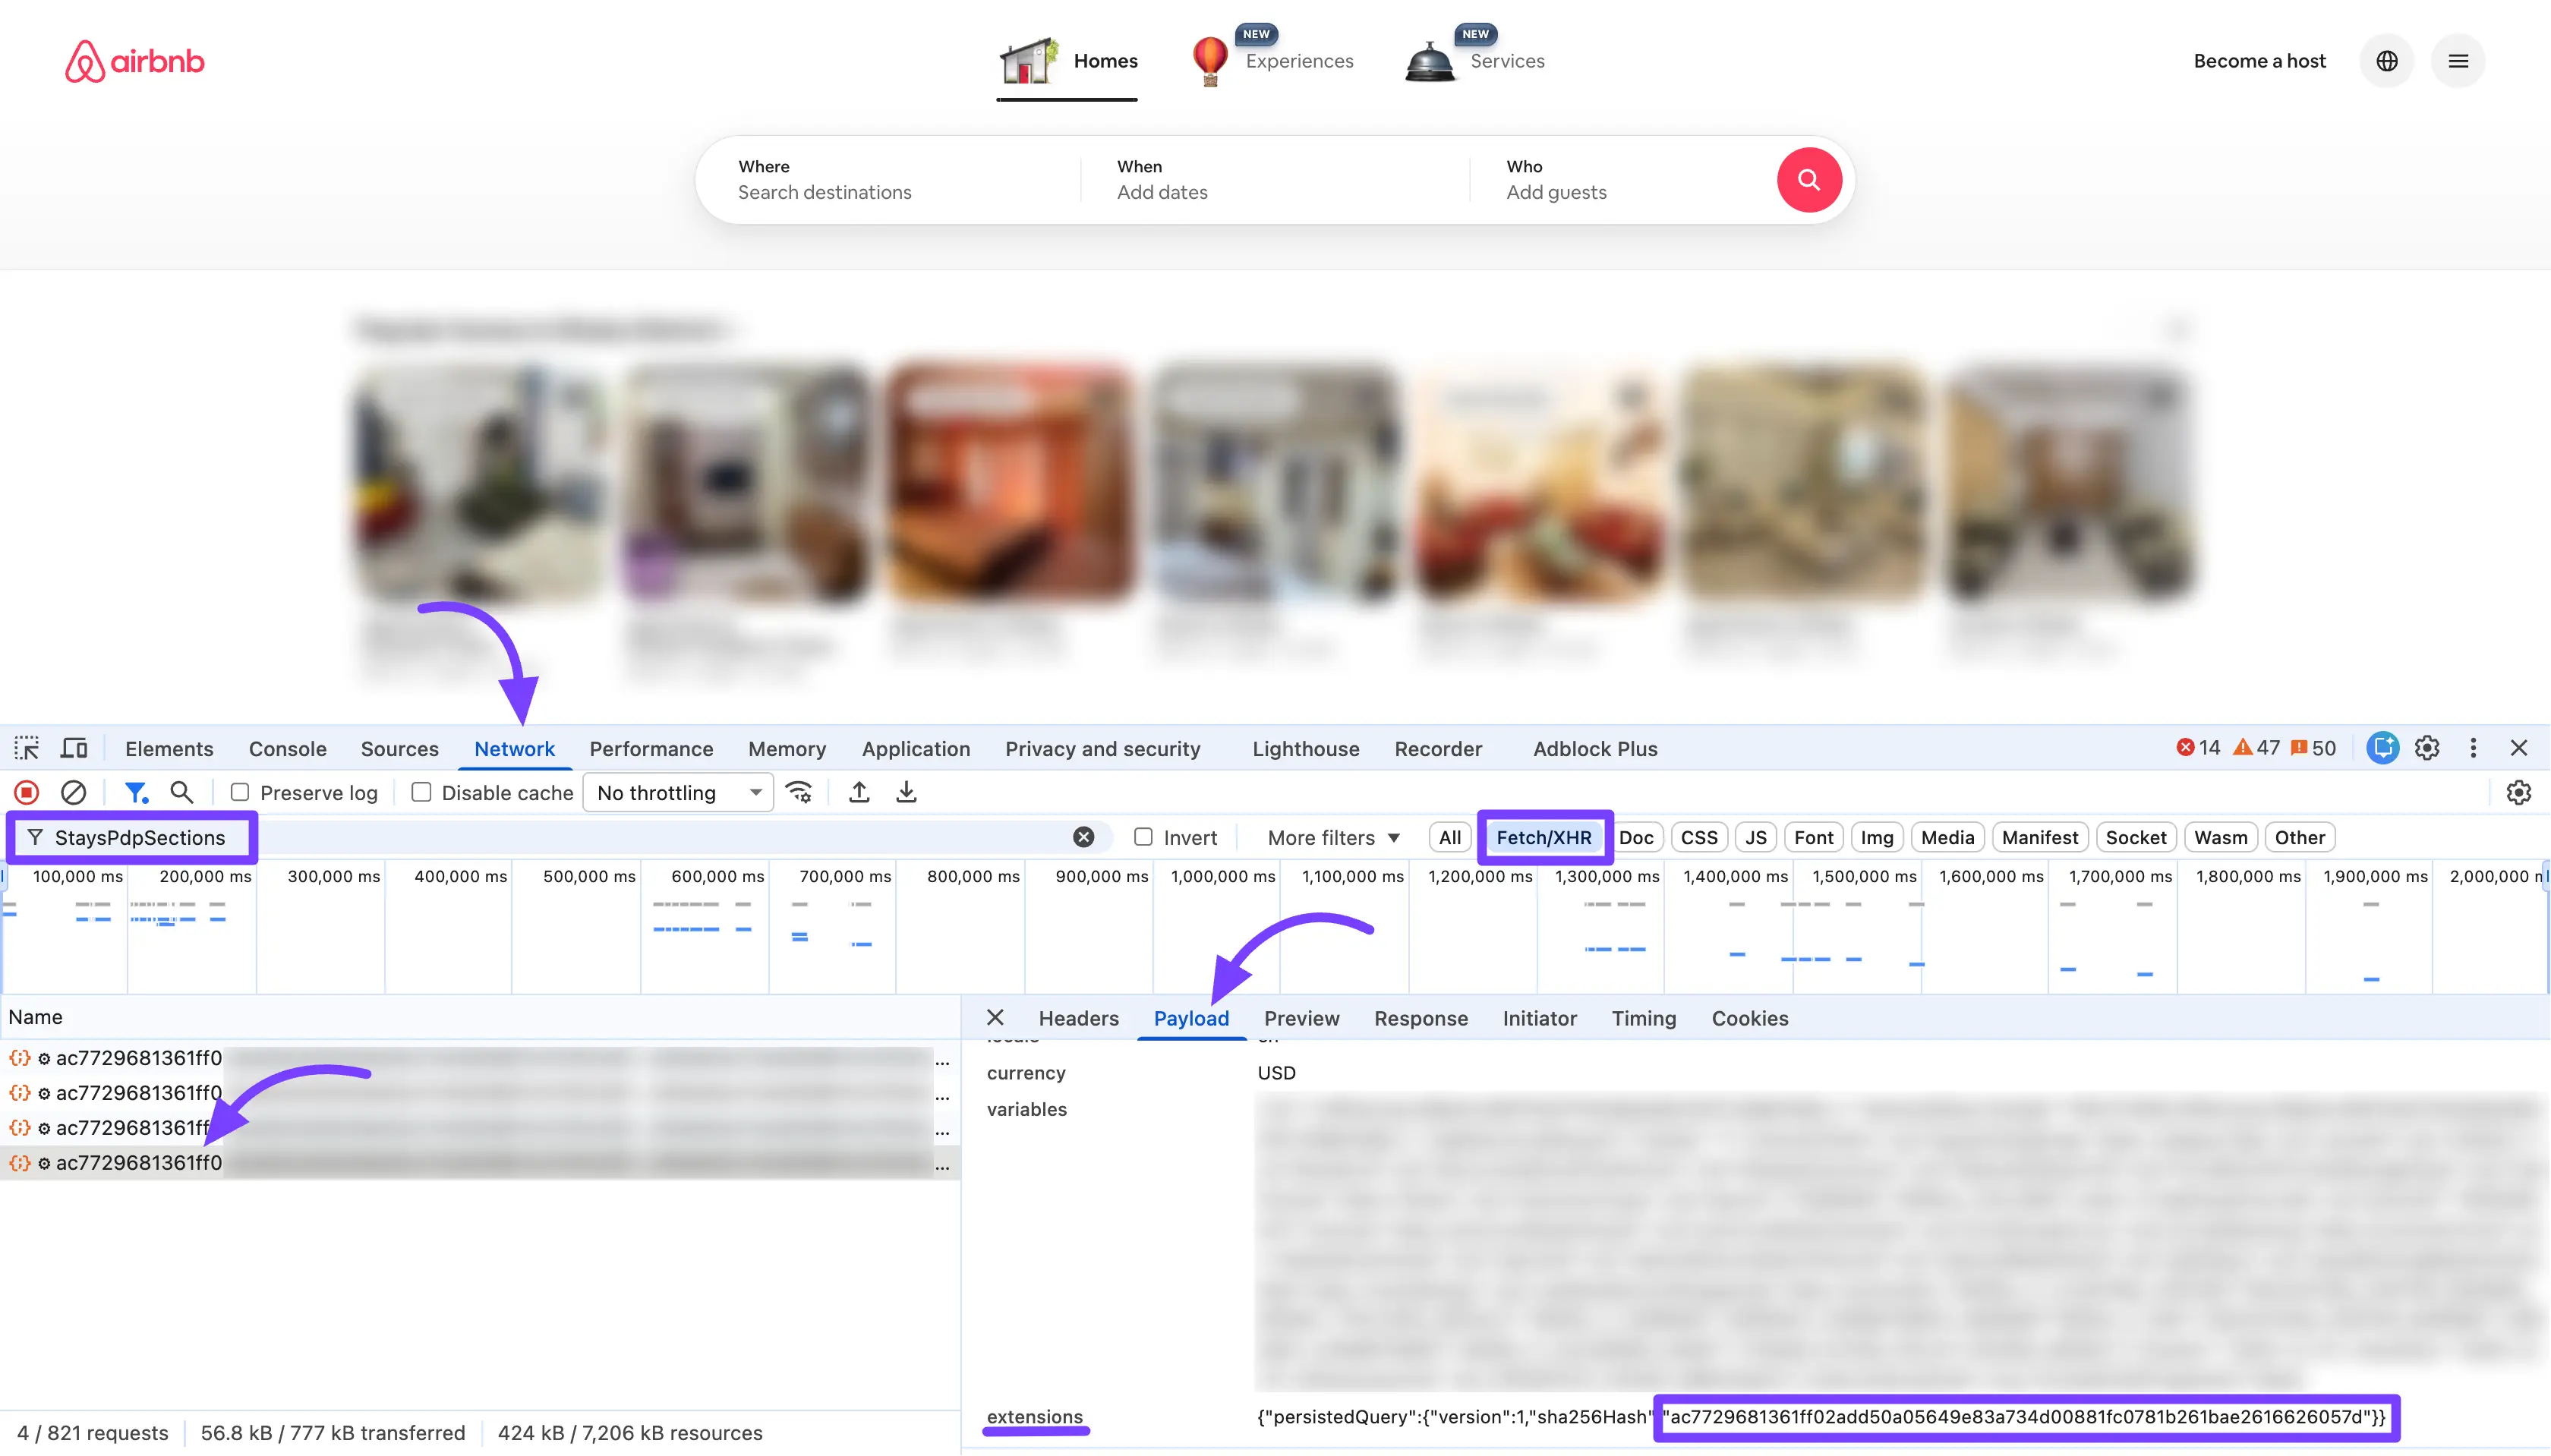Click the import HAR upload icon
The height and width of the screenshot is (1456, 2551).
pos(859,793)
